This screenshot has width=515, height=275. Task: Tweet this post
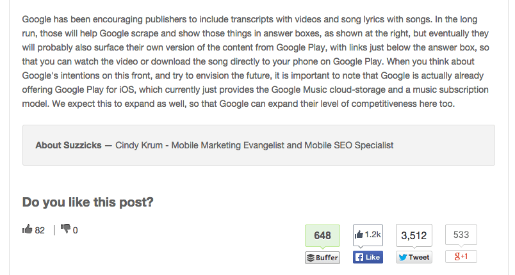[x=414, y=257]
